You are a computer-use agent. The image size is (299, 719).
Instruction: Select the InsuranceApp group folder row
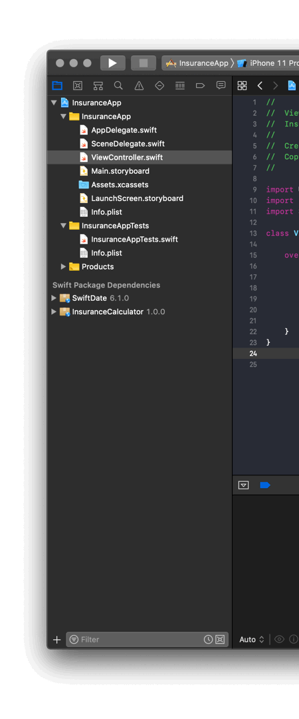(140, 116)
